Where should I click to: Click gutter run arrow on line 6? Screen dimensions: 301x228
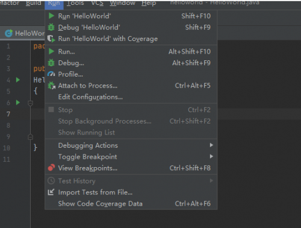pos(18,103)
